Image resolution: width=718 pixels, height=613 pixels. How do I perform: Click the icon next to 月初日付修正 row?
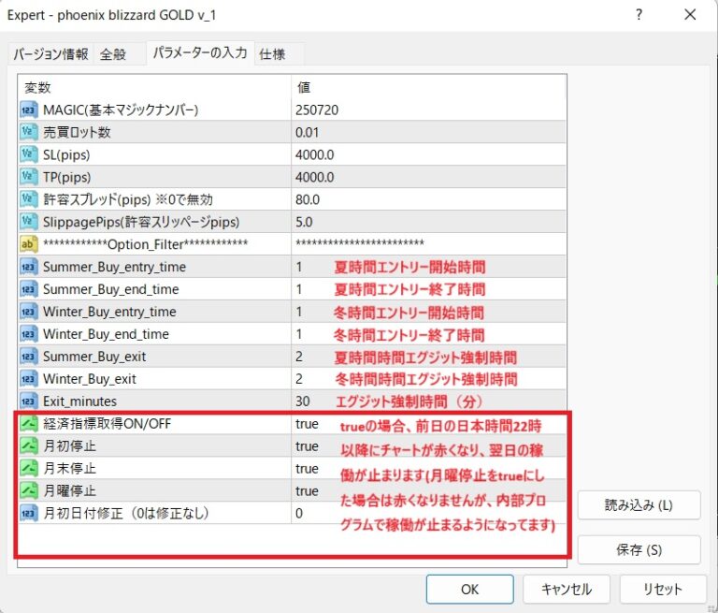click(28, 513)
